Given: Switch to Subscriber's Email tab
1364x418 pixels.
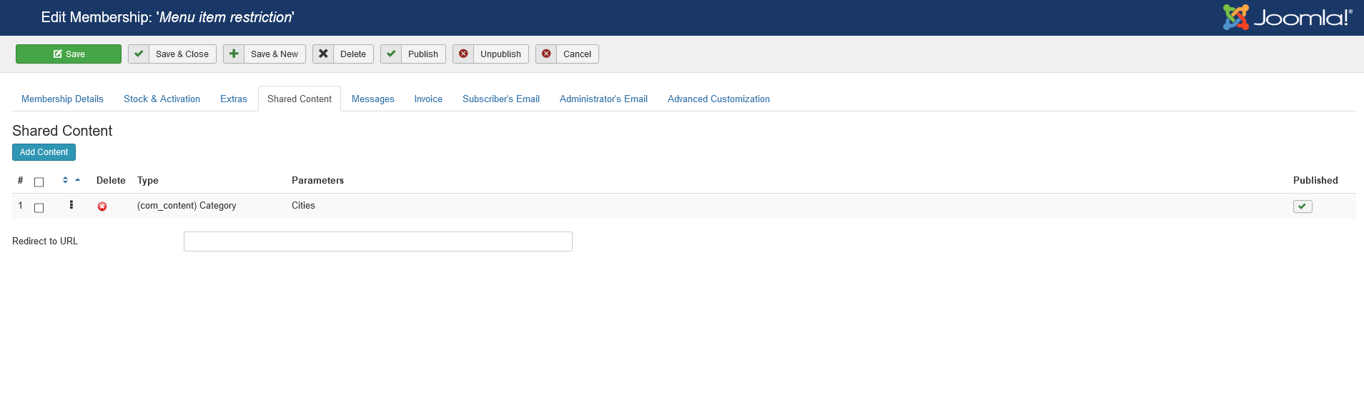Looking at the screenshot, I should pyautogui.click(x=501, y=99).
